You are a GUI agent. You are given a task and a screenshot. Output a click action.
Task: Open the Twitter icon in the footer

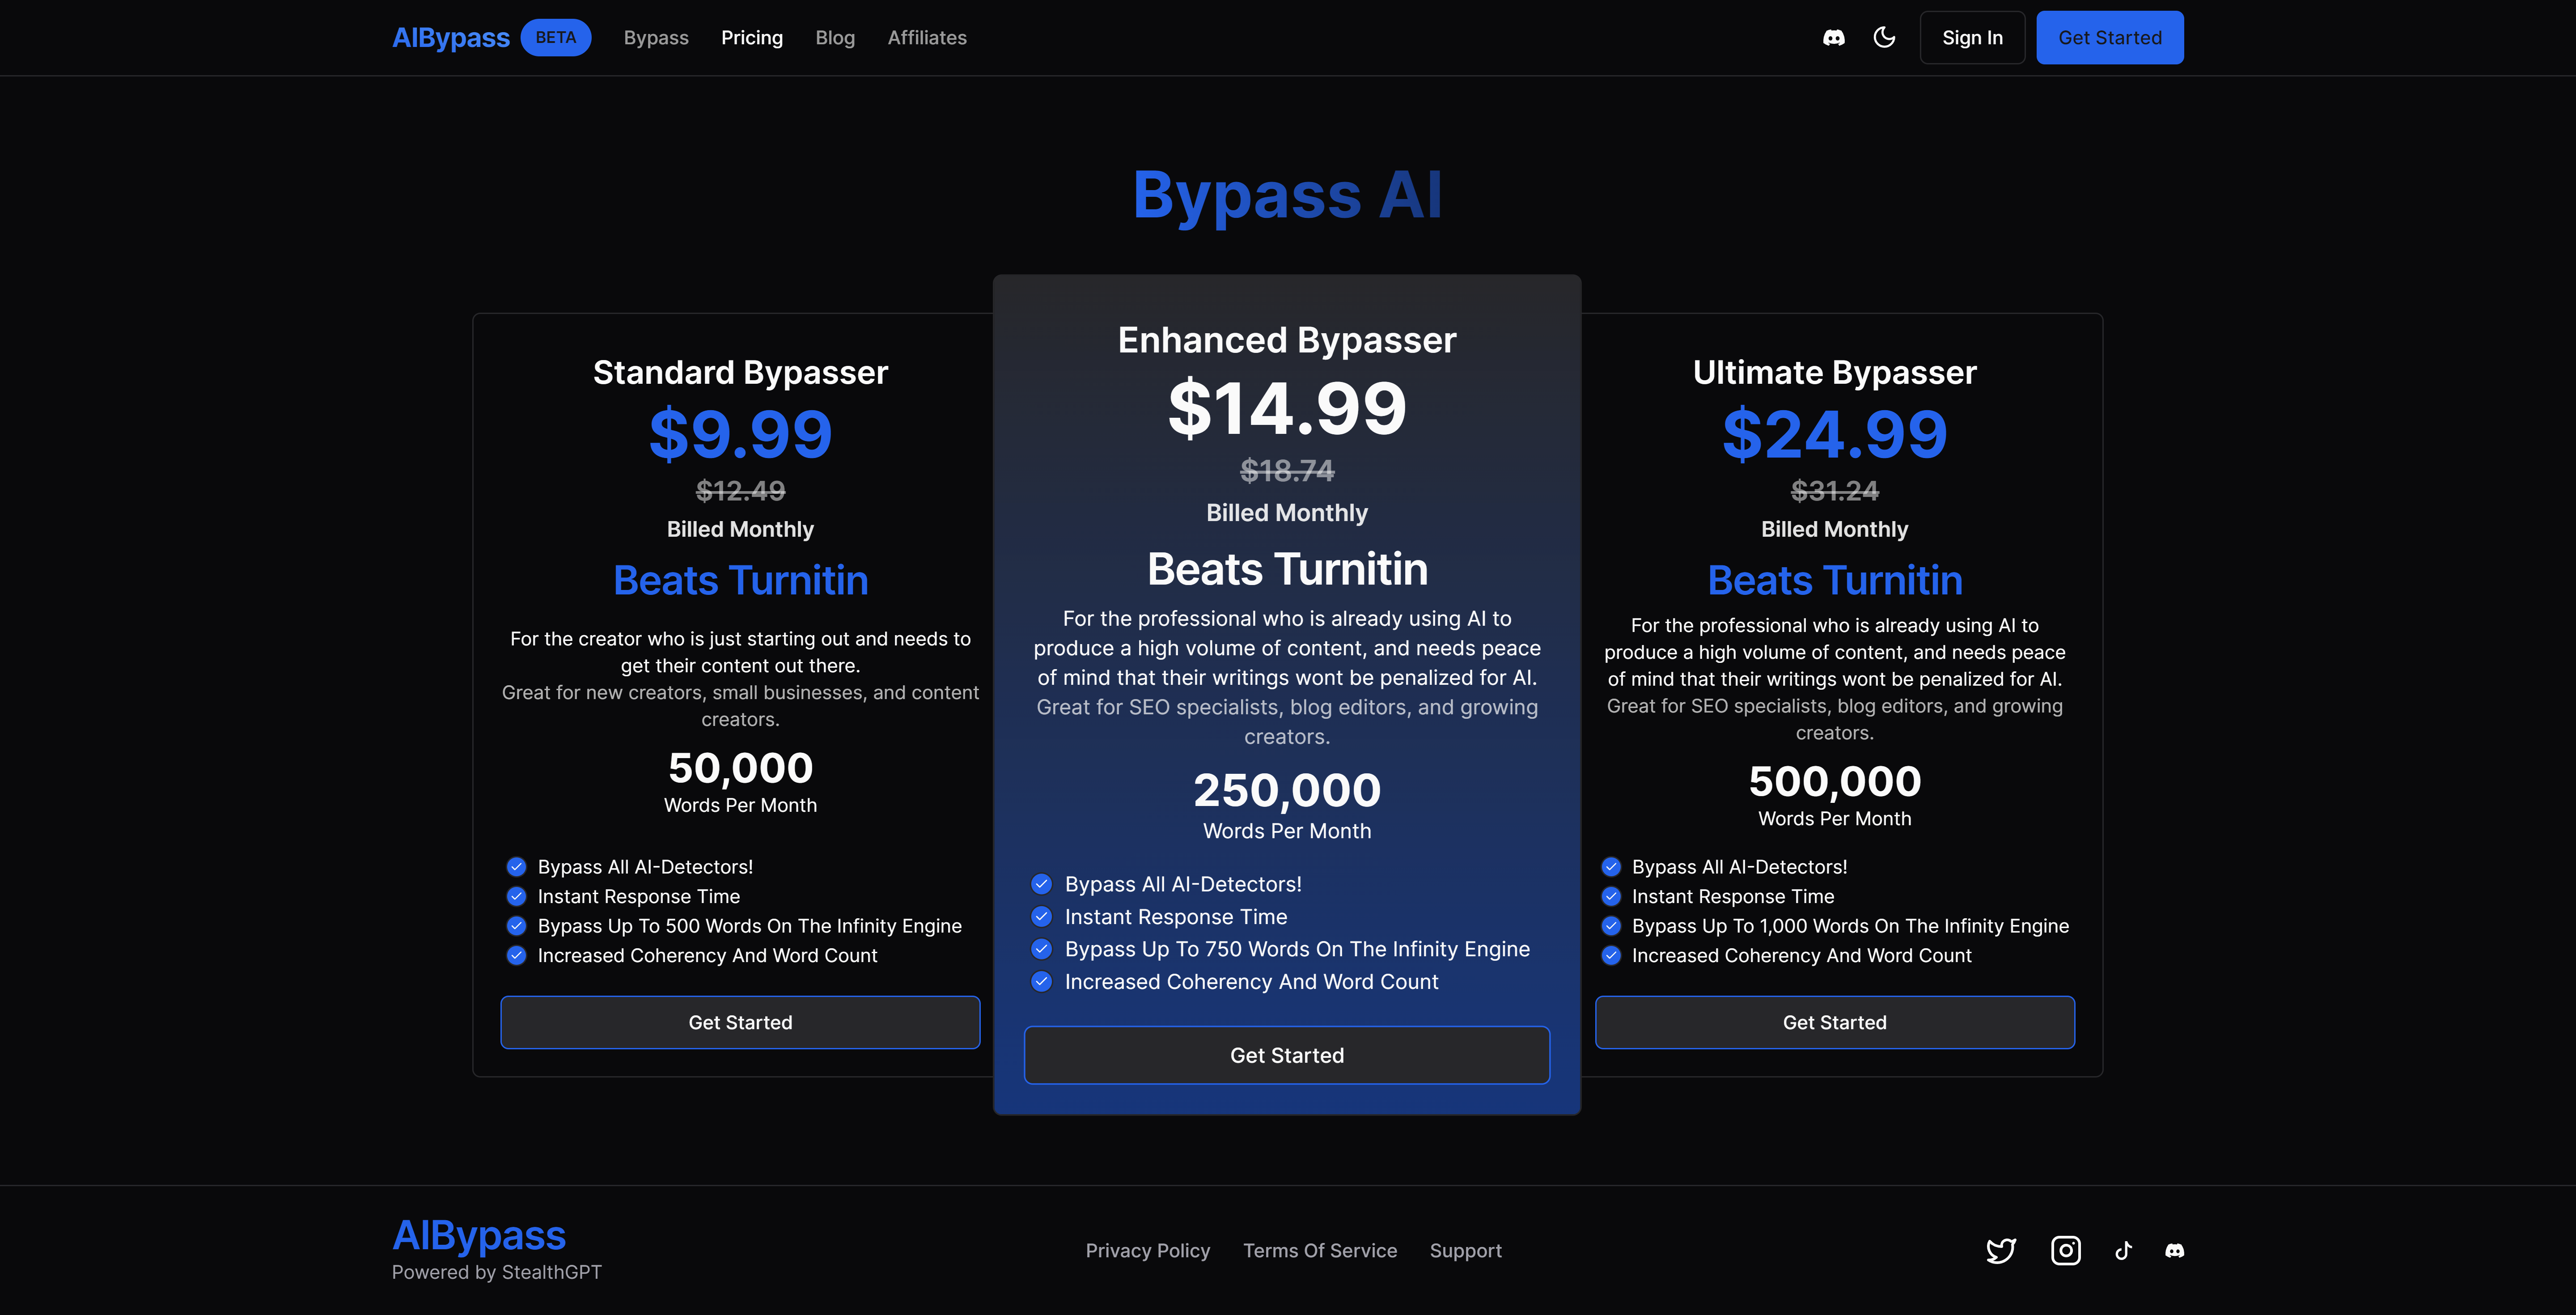(x=2001, y=1250)
